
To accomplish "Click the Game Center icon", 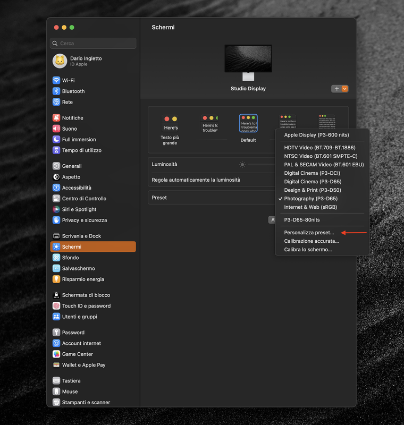I will coord(56,354).
